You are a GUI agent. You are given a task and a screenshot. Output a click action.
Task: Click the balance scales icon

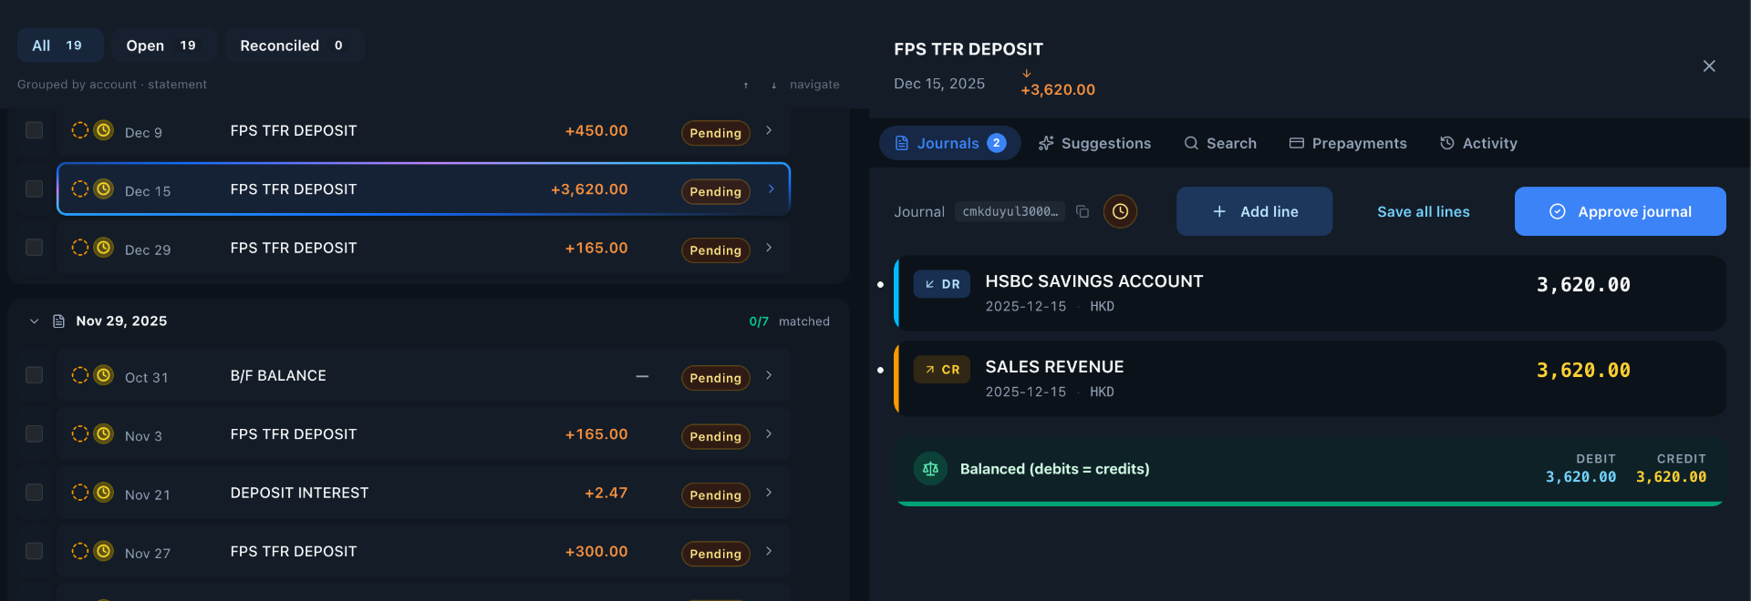tap(930, 469)
